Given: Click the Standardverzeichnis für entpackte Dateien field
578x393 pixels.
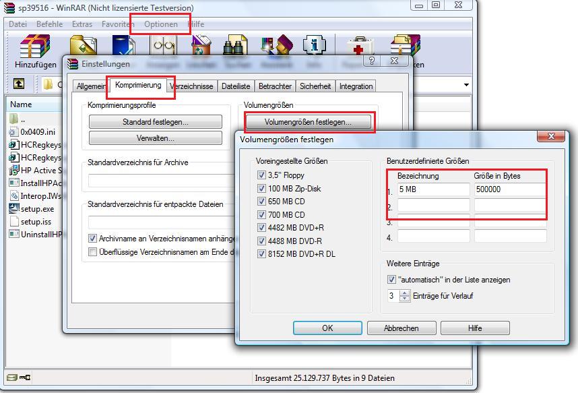Looking at the screenshot, I should (x=162, y=222).
